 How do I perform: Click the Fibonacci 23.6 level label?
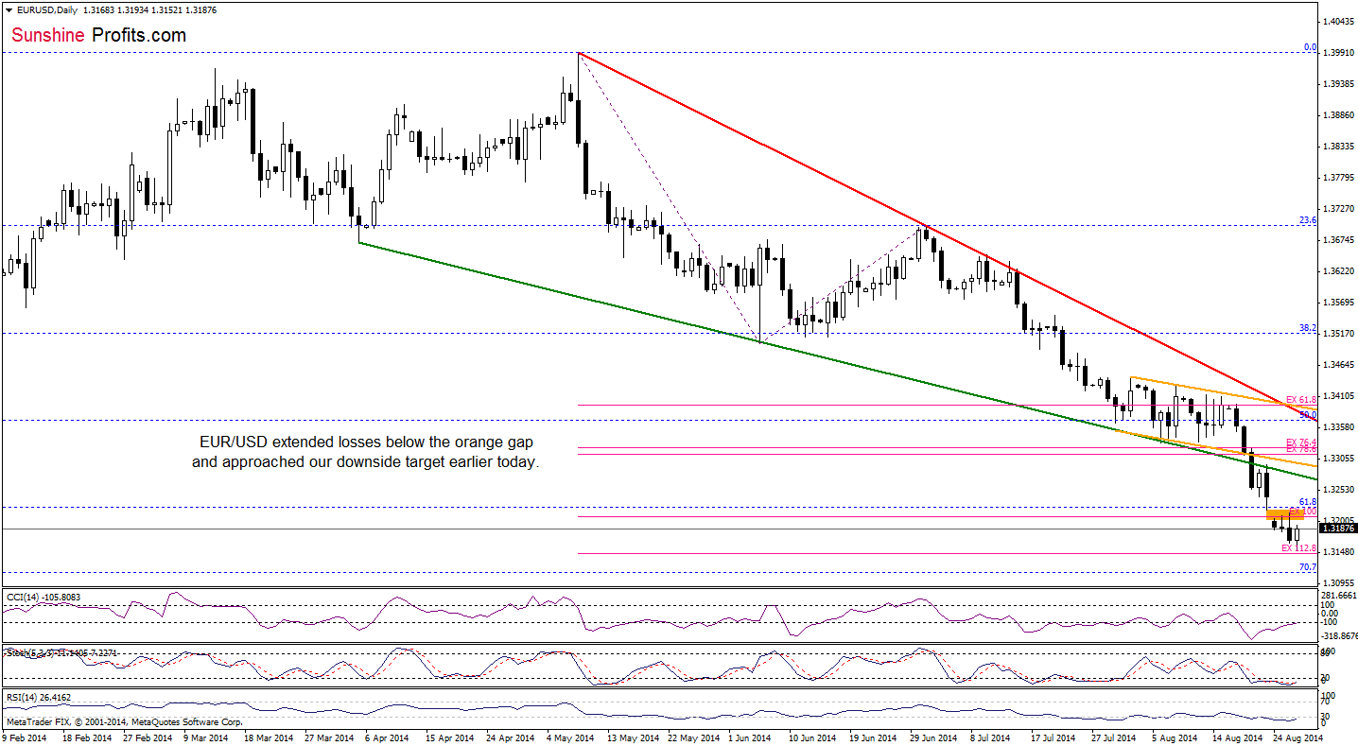click(1309, 219)
